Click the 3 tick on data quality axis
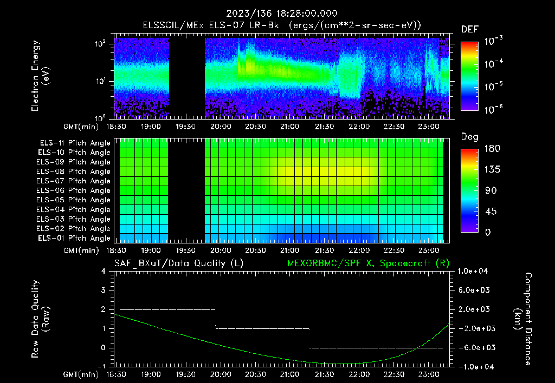This screenshot has width=555, height=383. (x=103, y=290)
